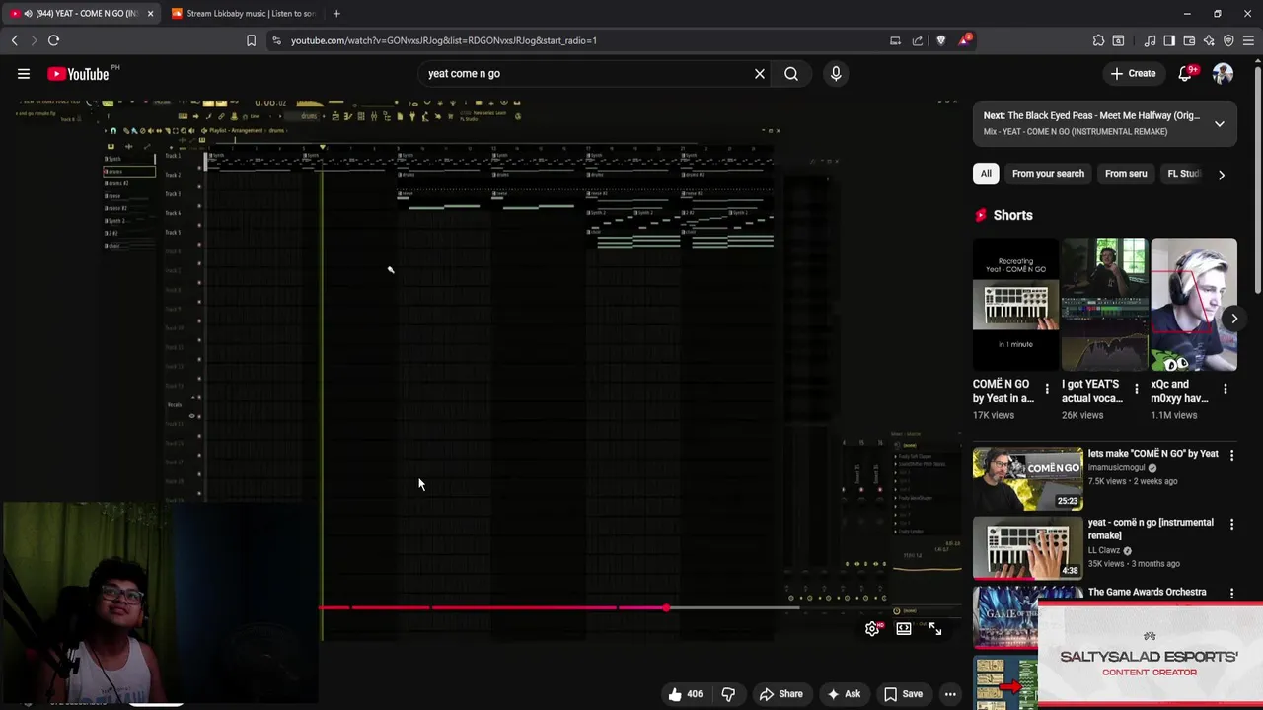Click the Share button below video
This screenshot has width=1263, height=710.
tap(780, 694)
